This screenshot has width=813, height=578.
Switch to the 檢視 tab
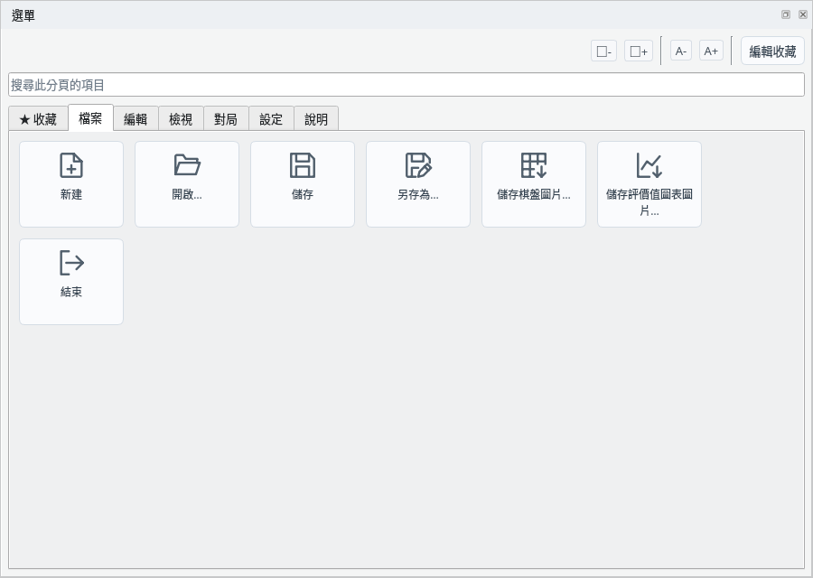point(181,119)
